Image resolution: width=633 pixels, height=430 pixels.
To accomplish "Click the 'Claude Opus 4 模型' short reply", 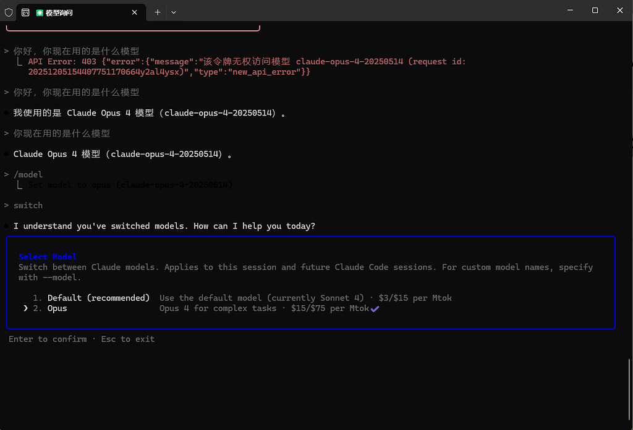I will 122,154.
